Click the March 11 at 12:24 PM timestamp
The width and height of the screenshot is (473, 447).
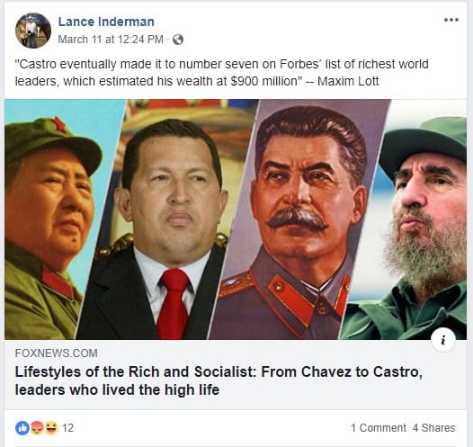tap(111, 40)
